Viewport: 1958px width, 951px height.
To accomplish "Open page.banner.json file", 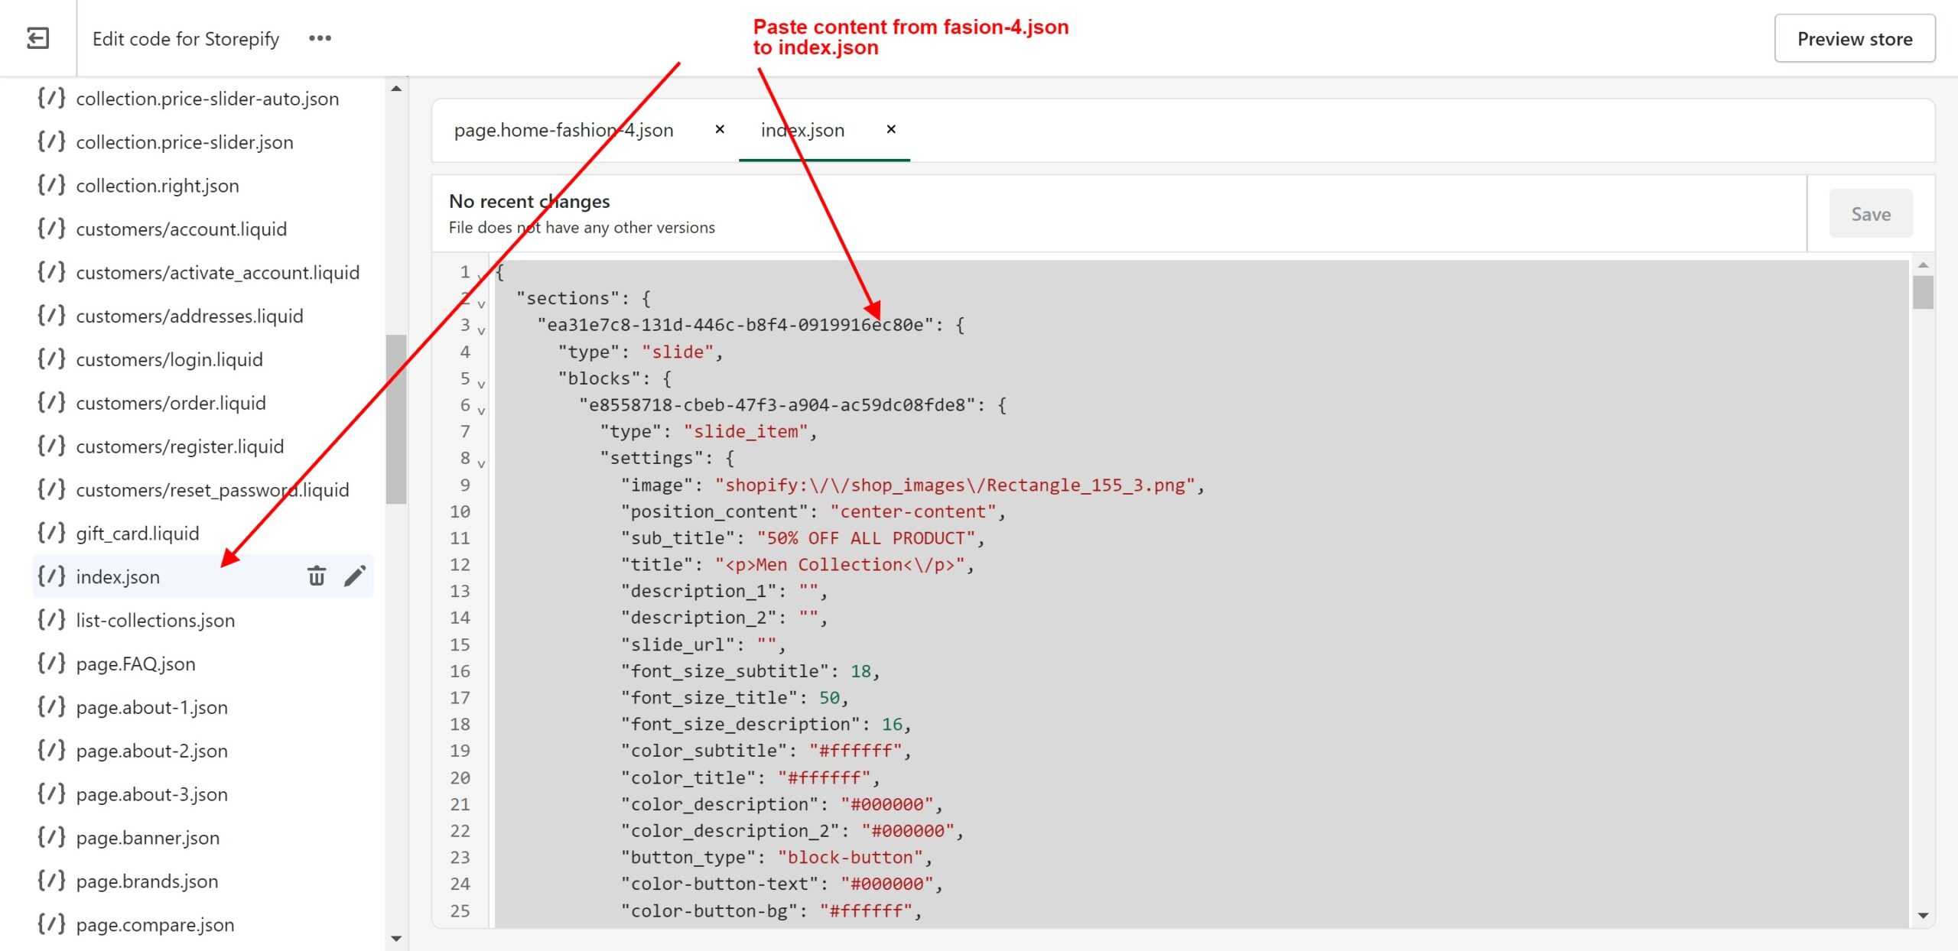I will [148, 839].
